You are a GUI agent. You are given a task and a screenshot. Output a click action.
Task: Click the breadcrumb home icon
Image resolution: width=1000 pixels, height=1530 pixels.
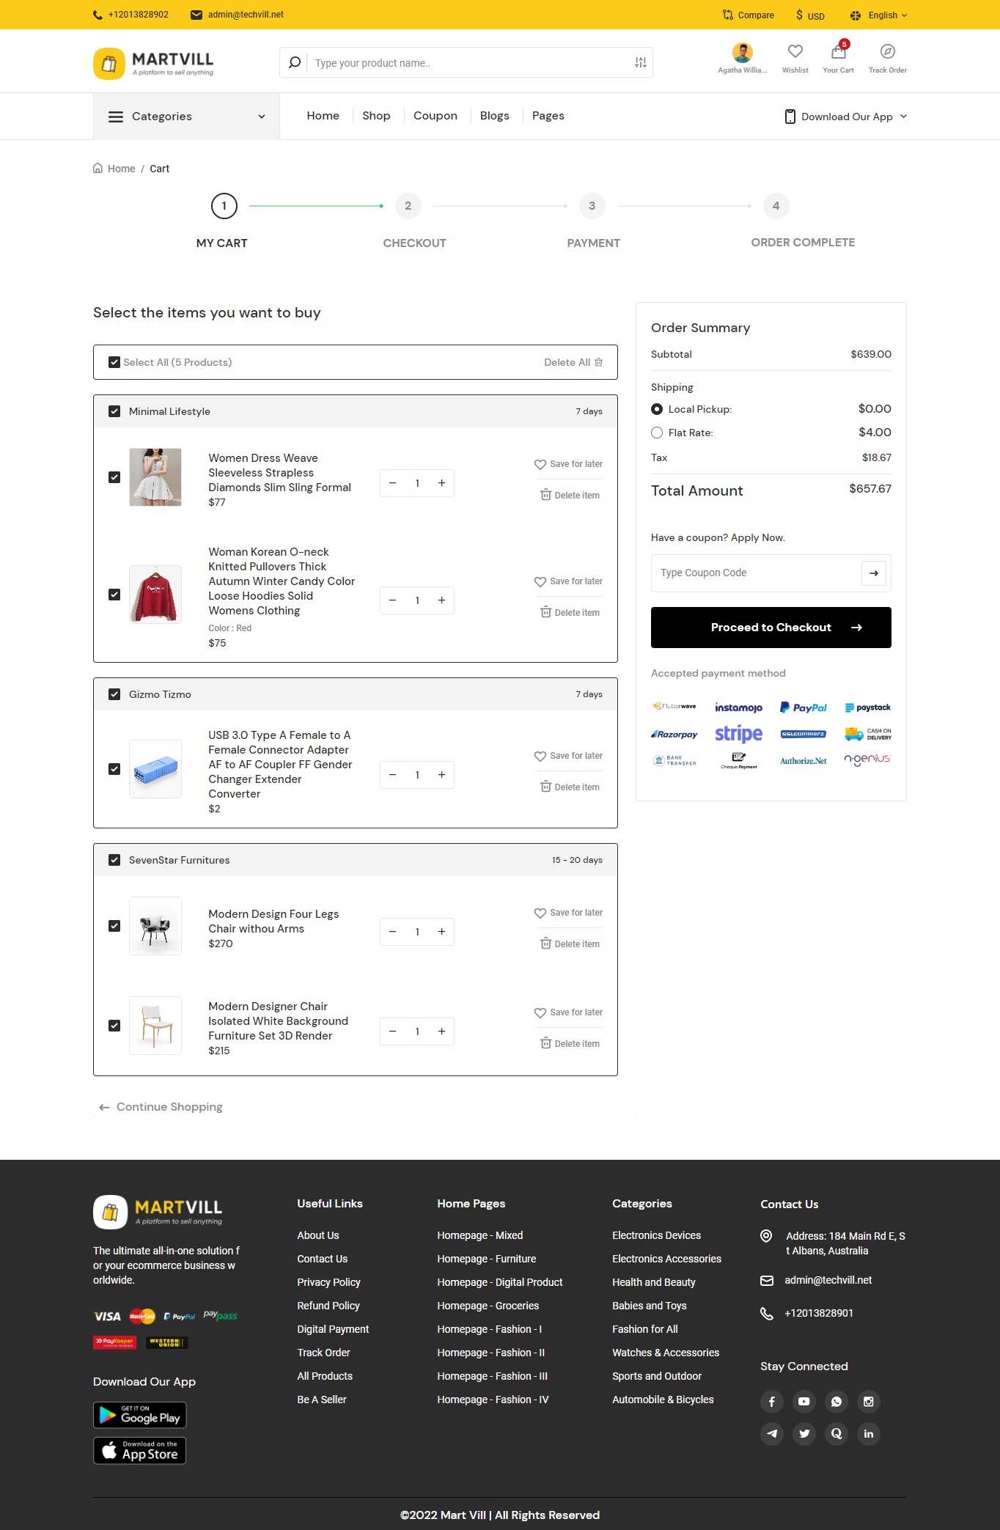coord(98,167)
